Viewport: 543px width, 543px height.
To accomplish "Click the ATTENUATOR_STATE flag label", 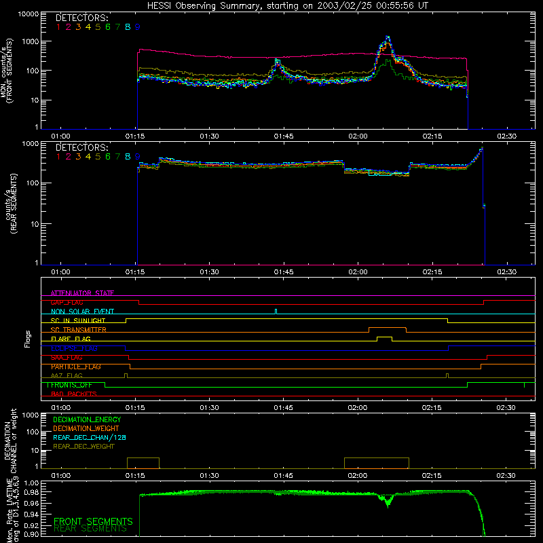I will [x=82, y=293].
